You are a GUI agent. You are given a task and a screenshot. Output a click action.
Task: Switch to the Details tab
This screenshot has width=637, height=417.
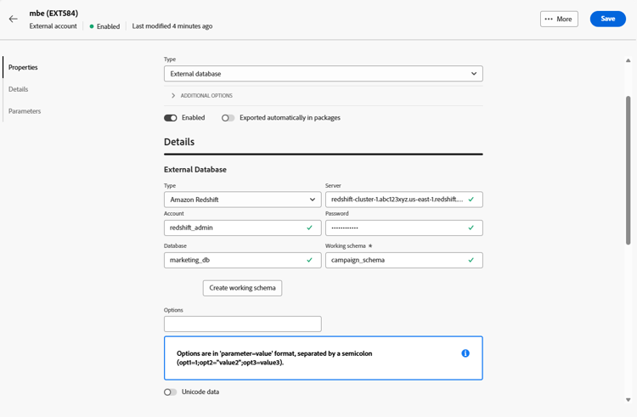[19, 89]
